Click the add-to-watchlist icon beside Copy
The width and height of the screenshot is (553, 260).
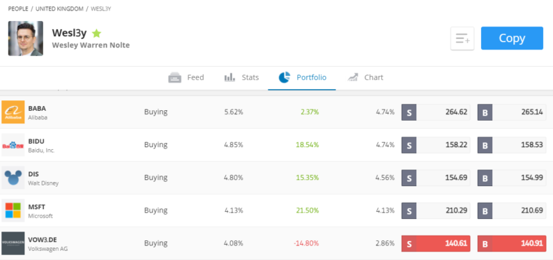click(462, 38)
